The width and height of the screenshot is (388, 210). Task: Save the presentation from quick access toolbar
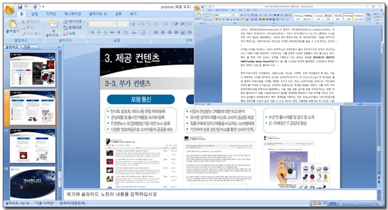click(x=20, y=7)
